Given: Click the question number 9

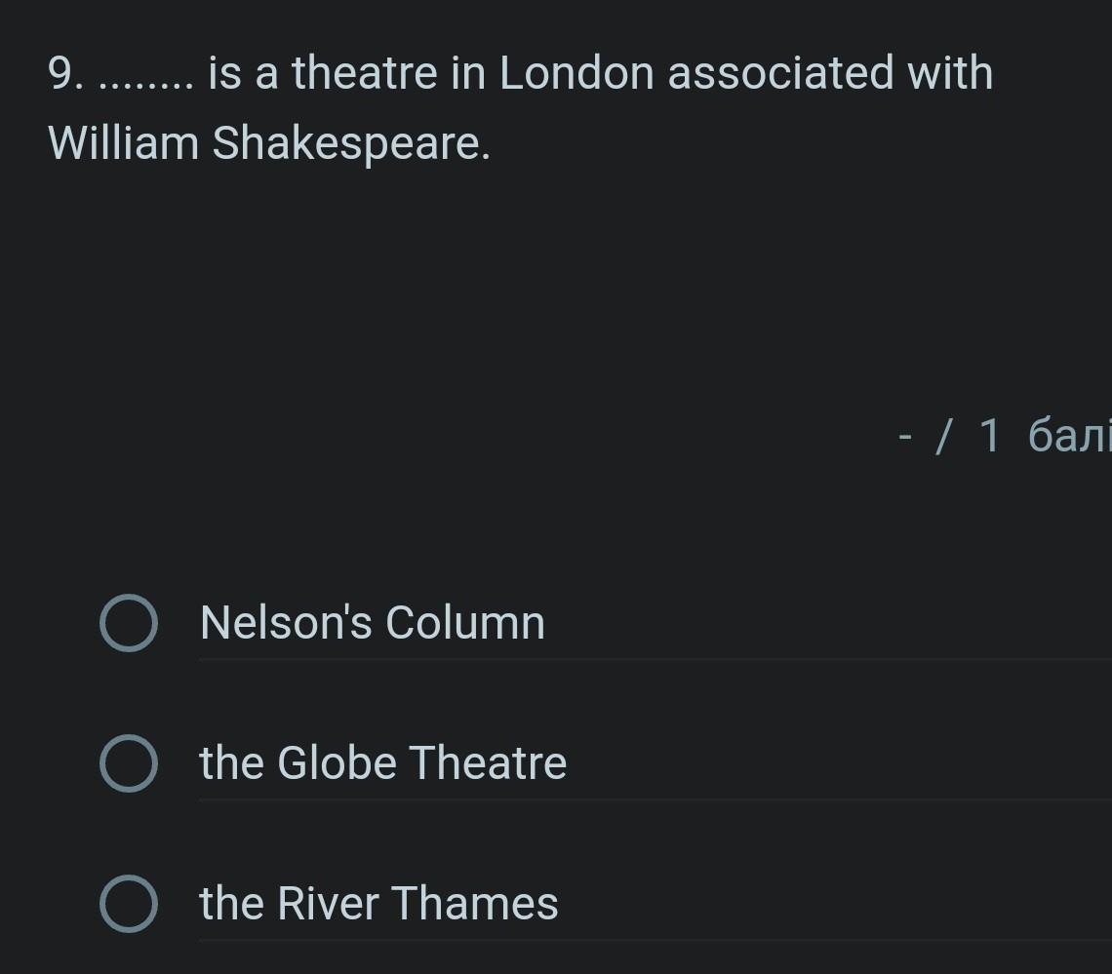Looking at the screenshot, I should coord(64,75).
